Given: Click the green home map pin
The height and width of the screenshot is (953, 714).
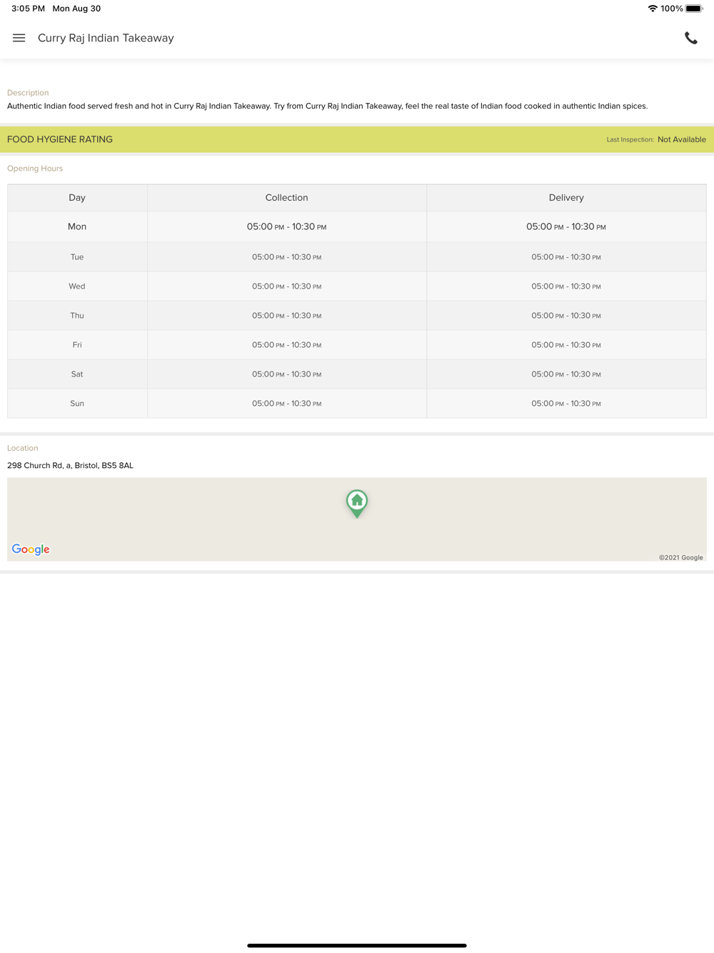Looking at the screenshot, I should coord(357,504).
